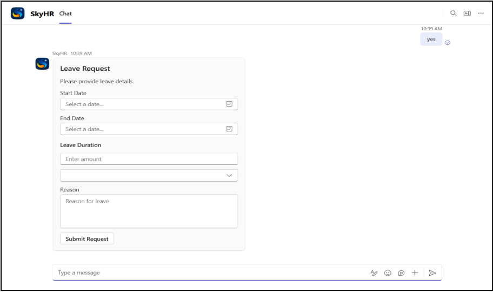This screenshot has height=292, width=493.
Task: Click the Submit Request button
Action: [x=87, y=239]
